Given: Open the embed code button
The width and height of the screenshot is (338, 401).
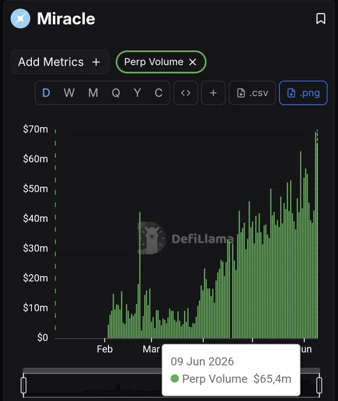Looking at the screenshot, I should [x=185, y=93].
